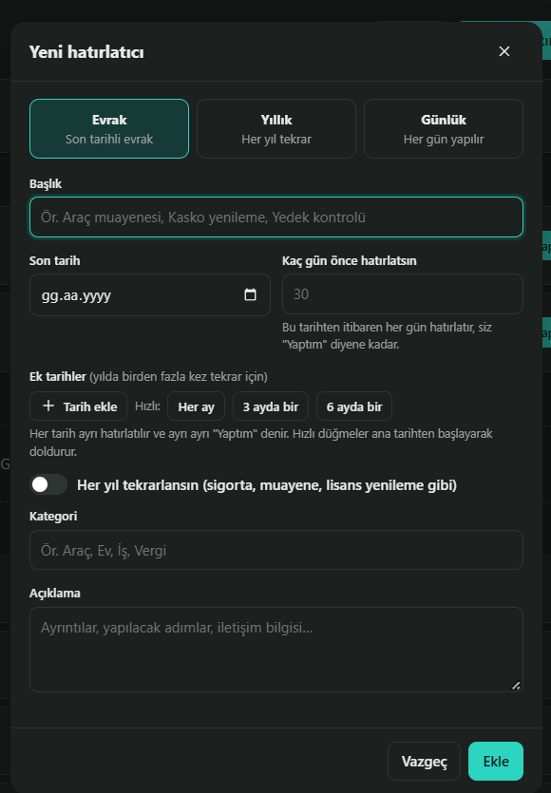The height and width of the screenshot is (793, 551).
Task: Focus the Başlık title input field
Action: (276, 217)
